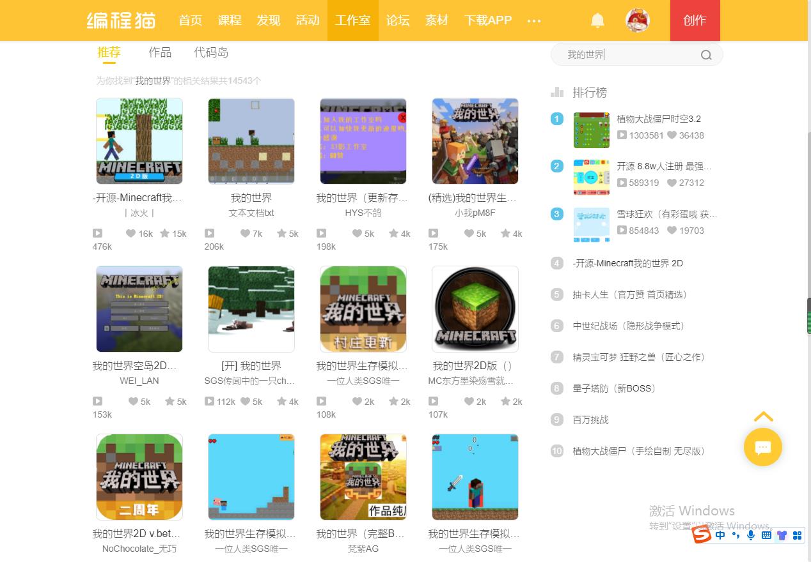Open Sogou soft keyboard icon
This screenshot has width=811, height=562.
(766, 535)
